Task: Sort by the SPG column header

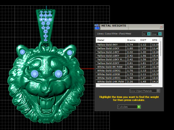Action: pyautogui.click(x=155, y=40)
